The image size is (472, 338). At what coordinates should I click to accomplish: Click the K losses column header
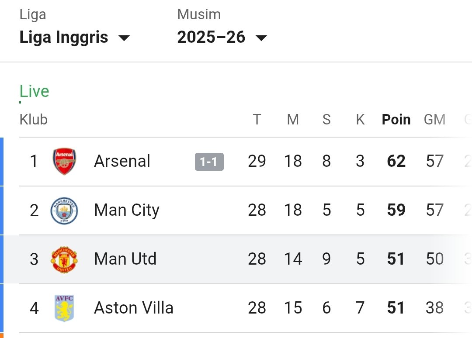tap(360, 120)
